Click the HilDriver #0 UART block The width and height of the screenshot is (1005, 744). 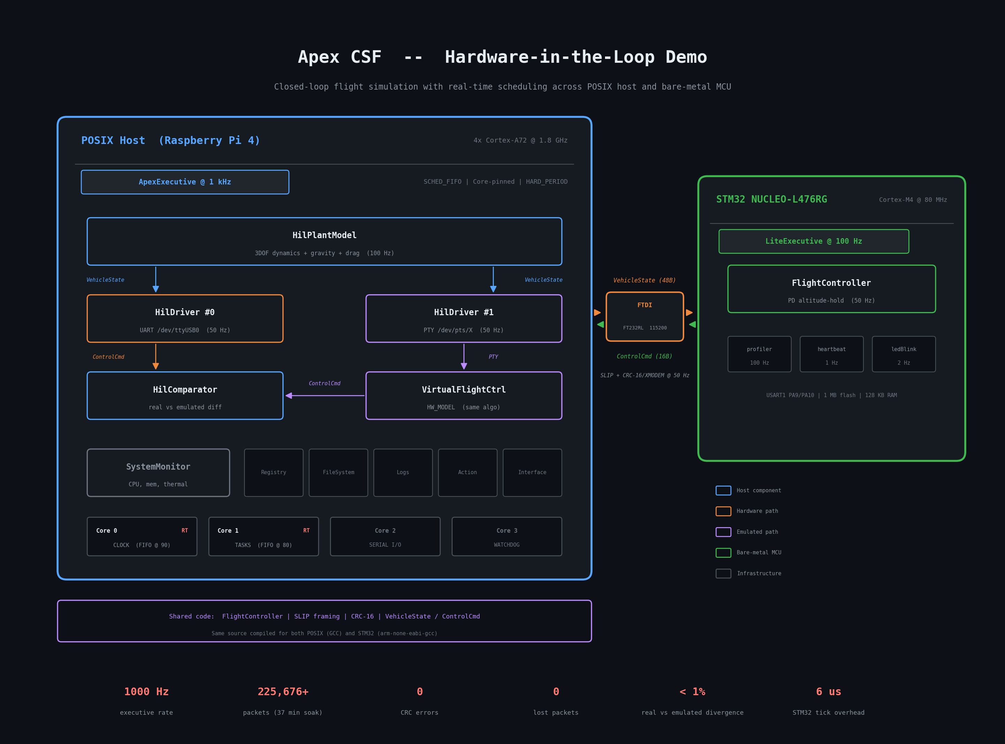point(185,318)
